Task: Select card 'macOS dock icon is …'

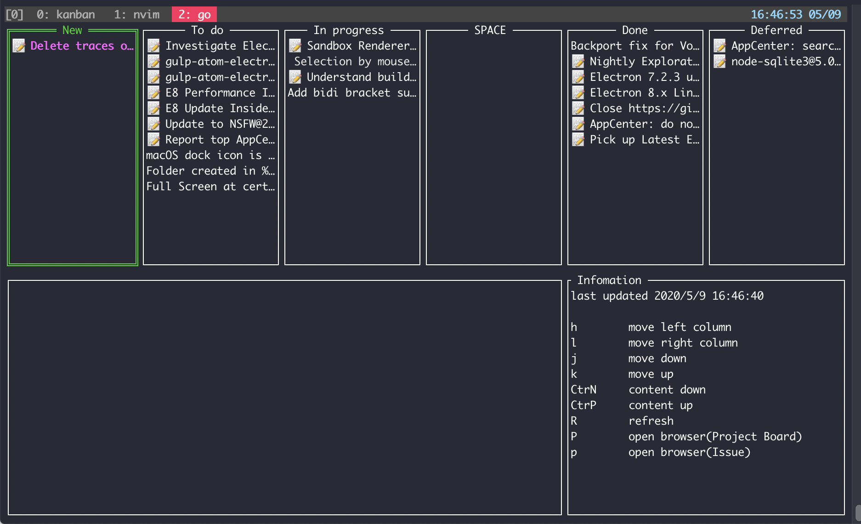Action: click(211, 155)
